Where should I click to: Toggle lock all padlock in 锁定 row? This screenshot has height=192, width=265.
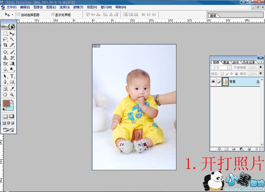236,74
